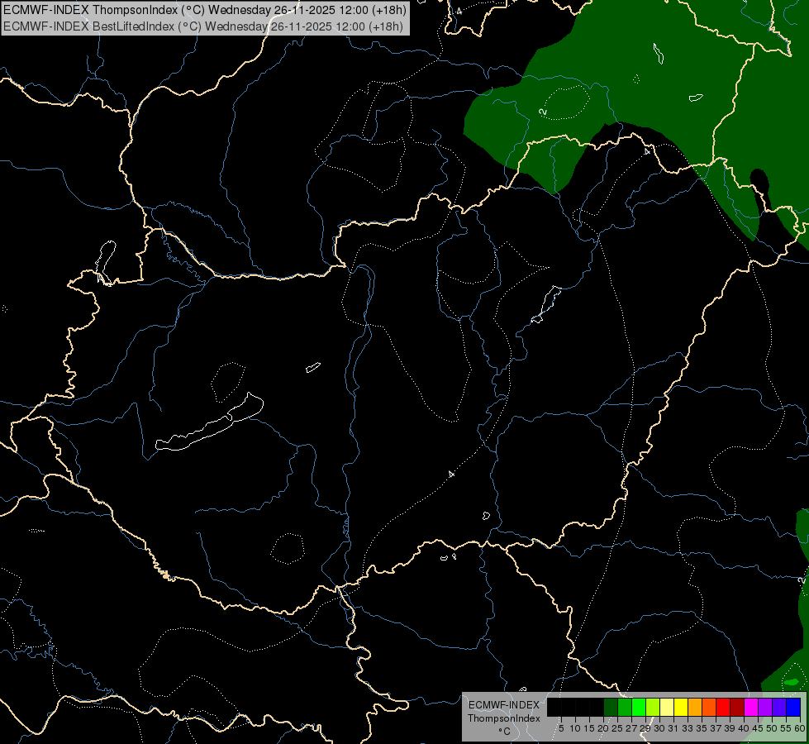Click the ThompsonIndex title line at top
809x744 pixels.
click(x=205, y=9)
